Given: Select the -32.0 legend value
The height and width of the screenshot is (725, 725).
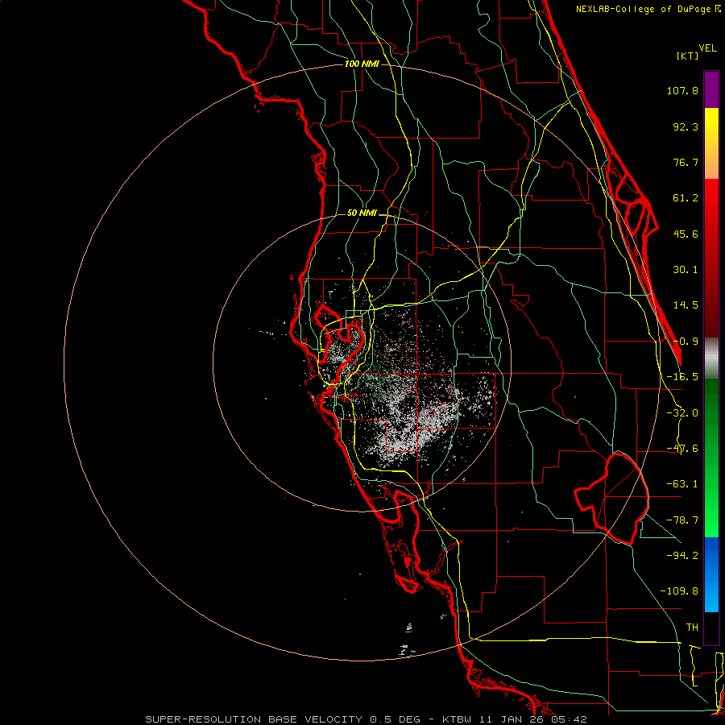Looking at the screenshot, I should point(682,413).
